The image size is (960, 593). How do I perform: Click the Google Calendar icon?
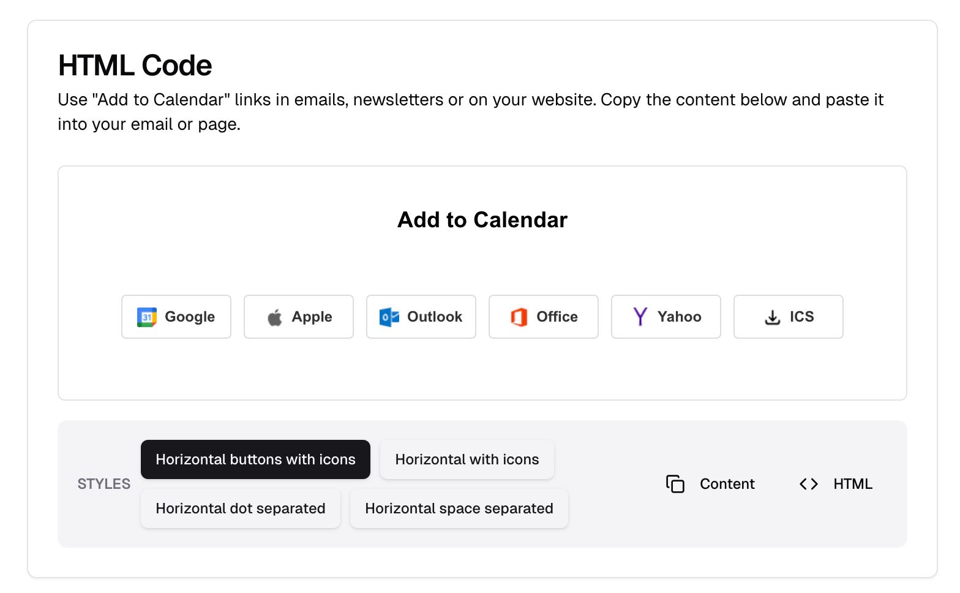[146, 317]
